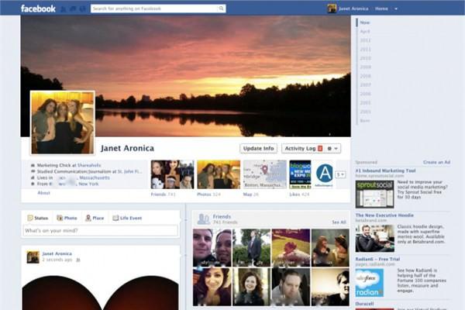This screenshot has height=310, width=465.
Task: Click the search magnifier icon
Action: [x=221, y=9]
